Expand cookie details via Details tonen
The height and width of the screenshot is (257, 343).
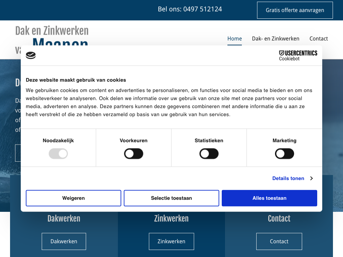coord(288,178)
